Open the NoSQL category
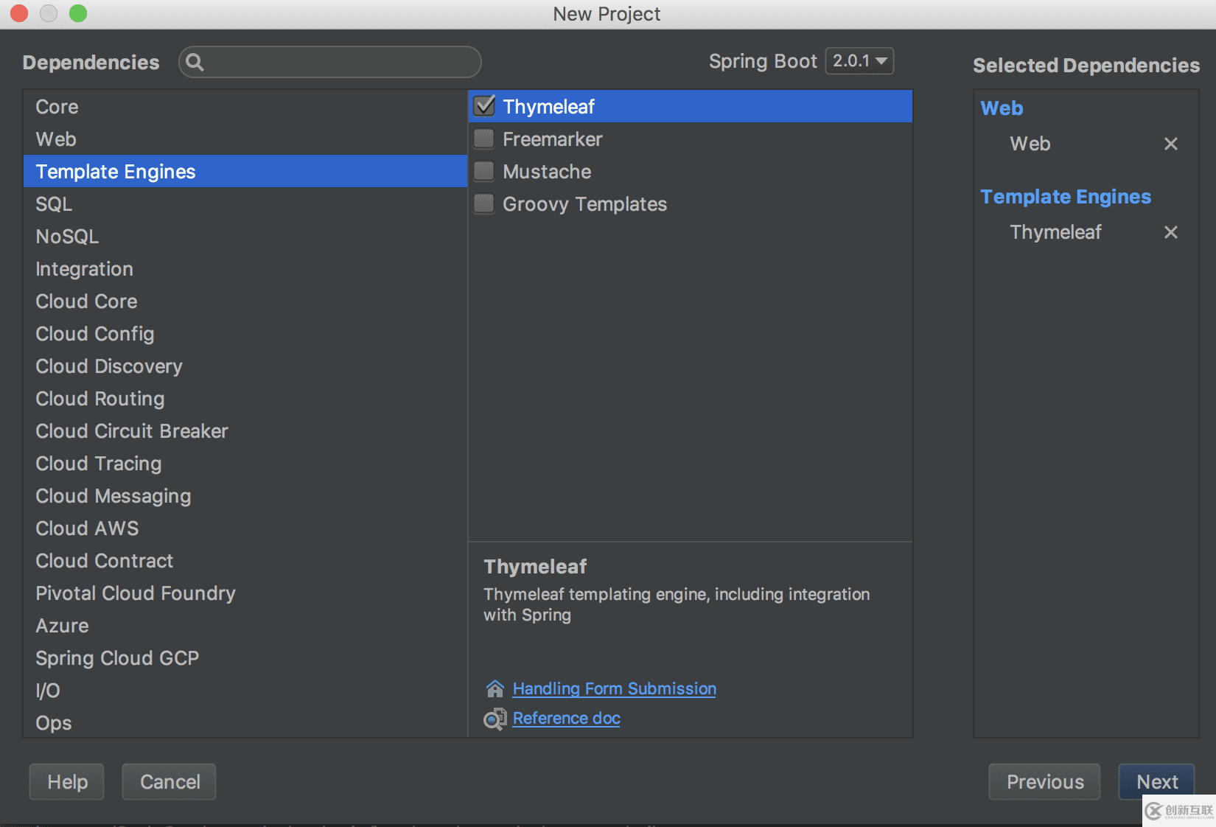The width and height of the screenshot is (1216, 827). (245, 237)
